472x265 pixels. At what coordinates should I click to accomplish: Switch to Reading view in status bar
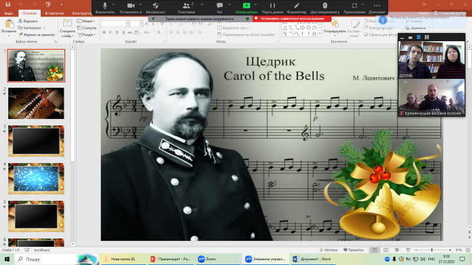396,250
